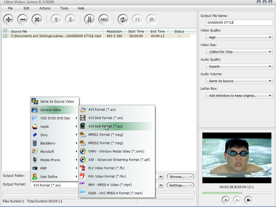Open the Audio Volume dropdown
The image size is (276, 207).
[x=239, y=81]
